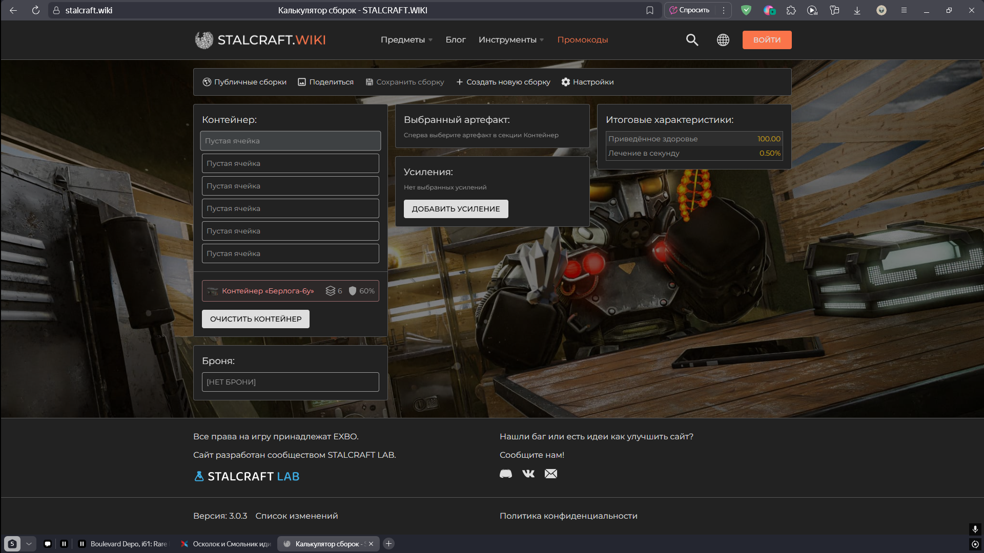This screenshot has width=984, height=553.
Task: Go back with the browser arrow
Action: (13, 10)
